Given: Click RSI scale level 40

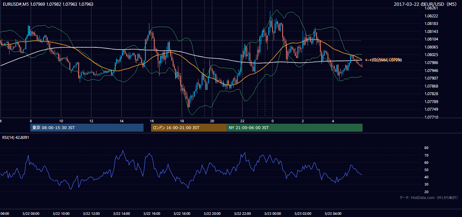Looking at the screenshot, I should click(427, 177).
